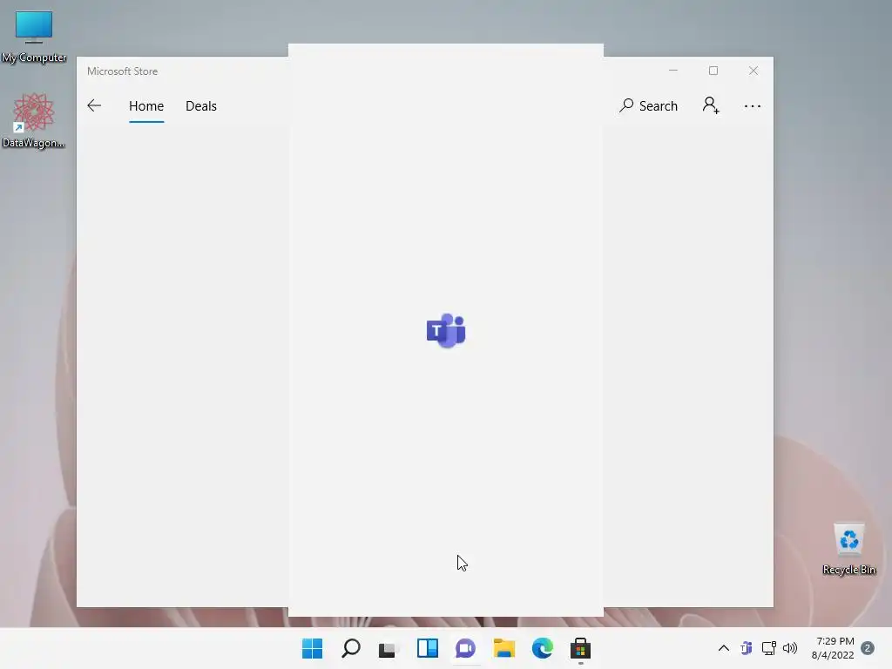Open network status tray icon

[768, 648]
